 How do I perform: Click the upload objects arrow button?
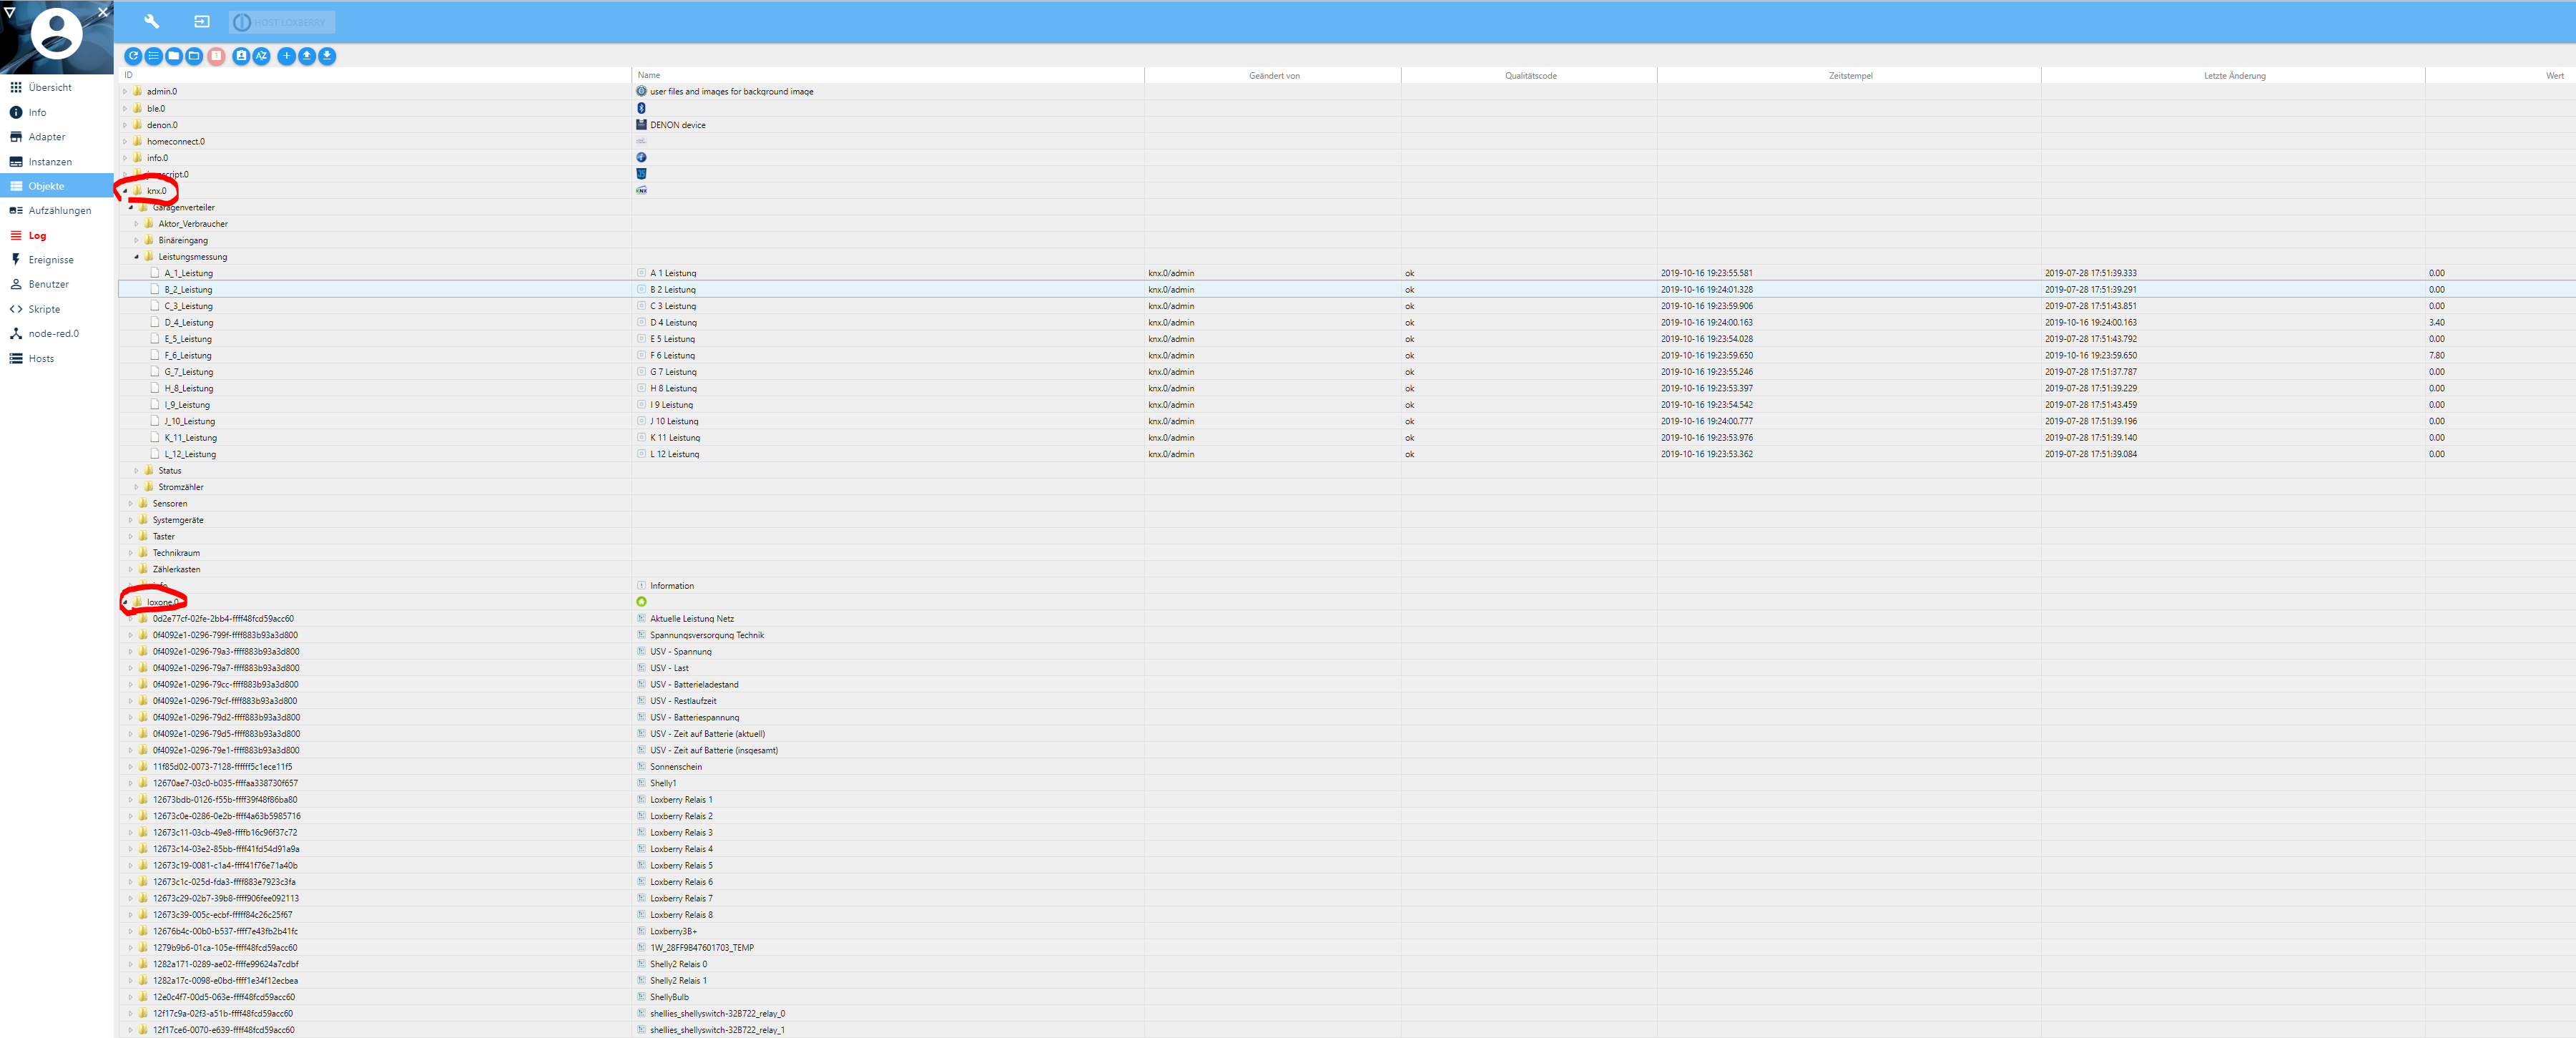point(307,56)
